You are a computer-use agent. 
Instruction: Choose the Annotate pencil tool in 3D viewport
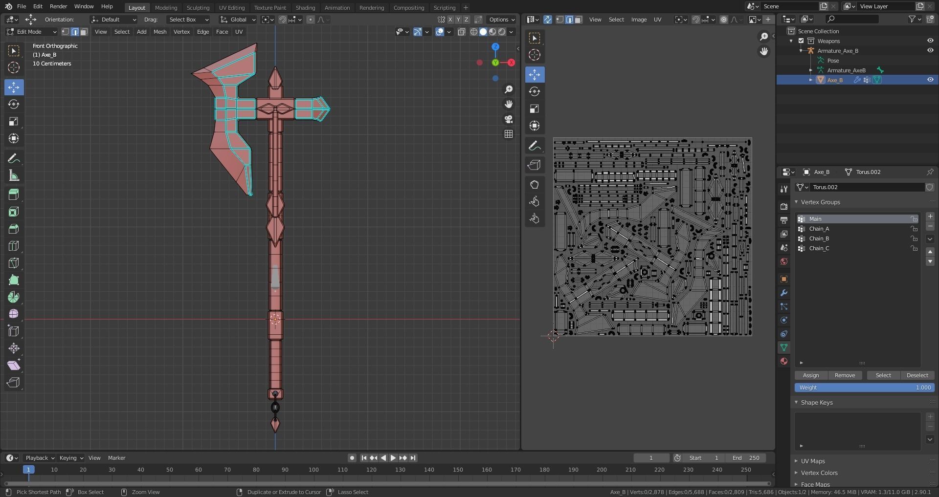(x=14, y=158)
